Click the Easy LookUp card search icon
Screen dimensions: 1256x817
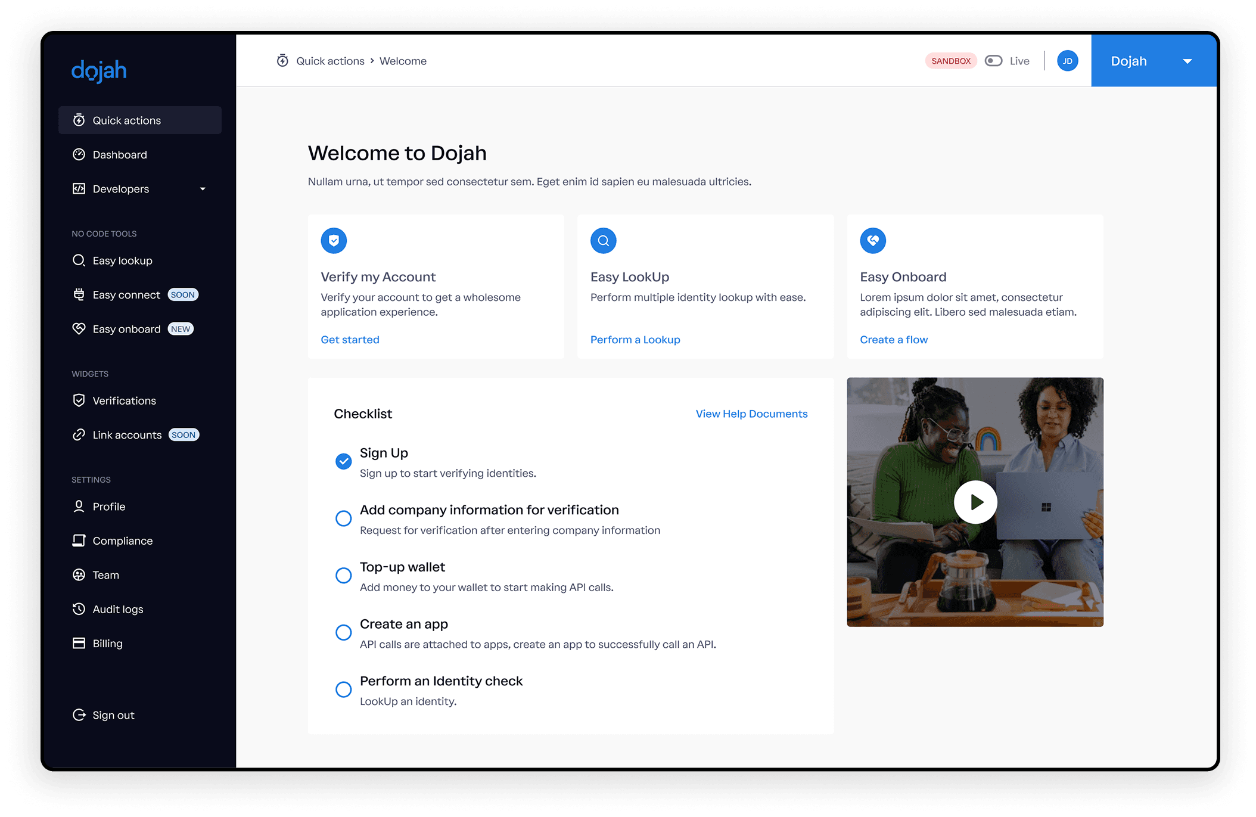(603, 241)
